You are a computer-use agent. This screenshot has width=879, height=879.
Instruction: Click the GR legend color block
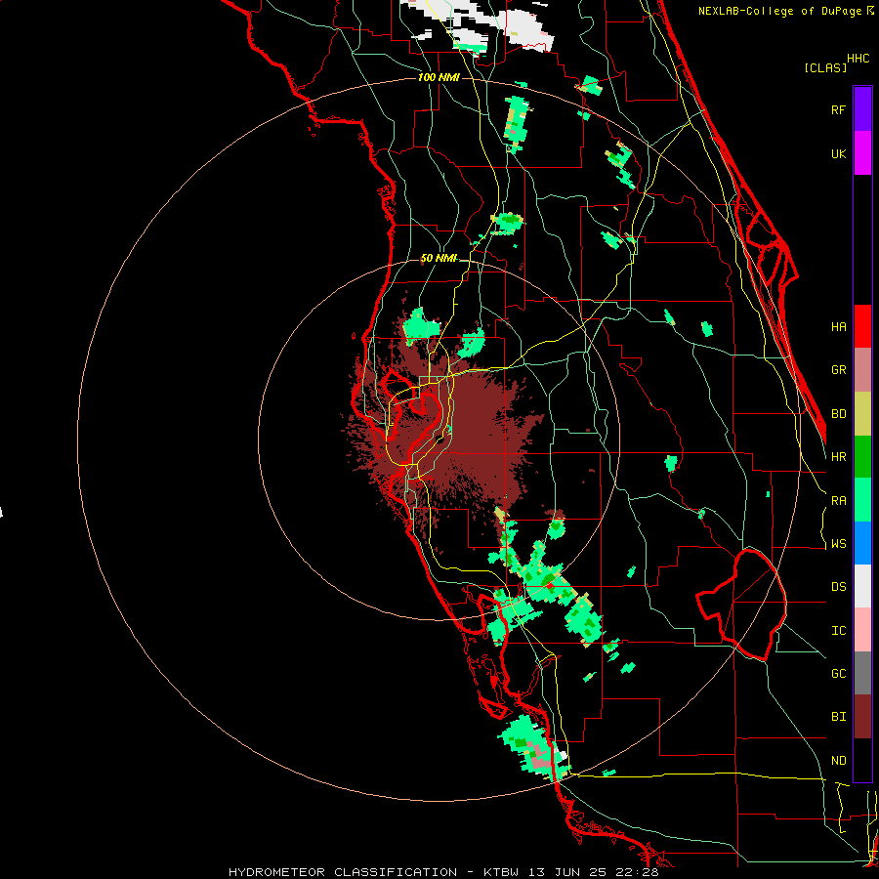(x=862, y=370)
